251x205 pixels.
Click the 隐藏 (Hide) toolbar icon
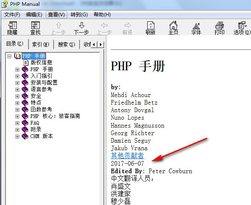[x=13, y=25]
